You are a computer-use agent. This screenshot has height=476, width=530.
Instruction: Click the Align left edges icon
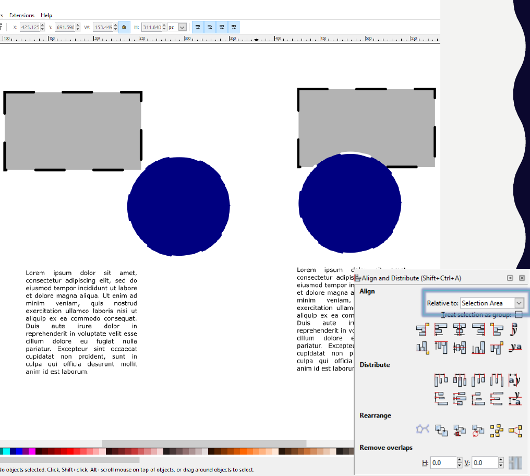click(441, 329)
